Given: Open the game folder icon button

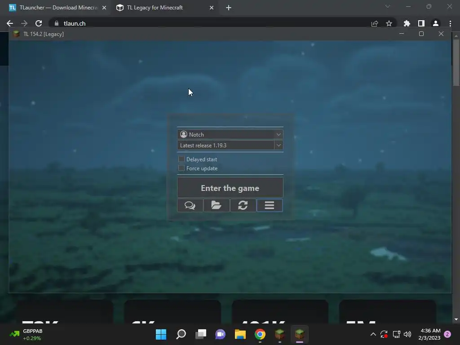Looking at the screenshot, I should [x=217, y=205].
